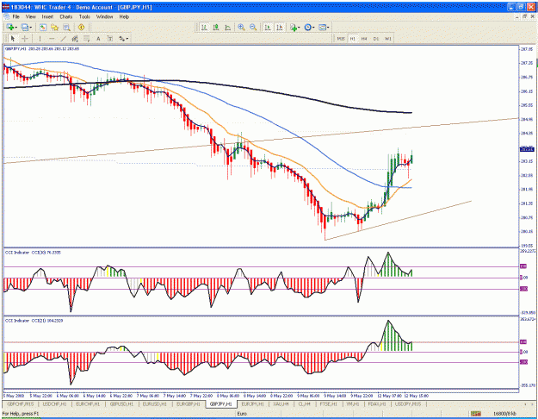
Task: Switch to the FDAX,H1 chart tab
Action: [x=377, y=403]
